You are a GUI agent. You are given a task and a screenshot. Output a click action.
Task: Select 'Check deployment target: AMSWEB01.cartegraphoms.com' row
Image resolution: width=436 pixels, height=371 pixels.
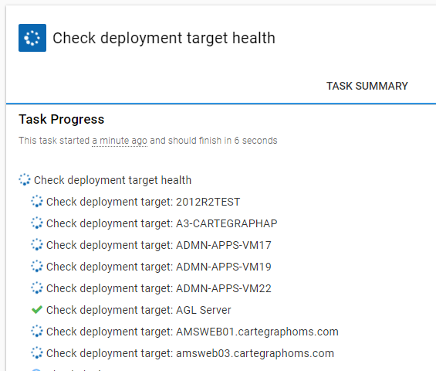(192, 332)
